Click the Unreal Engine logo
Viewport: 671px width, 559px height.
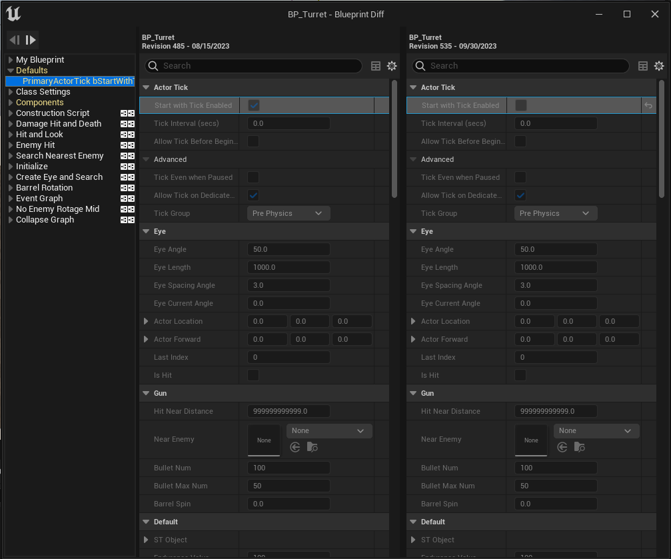pos(13,13)
